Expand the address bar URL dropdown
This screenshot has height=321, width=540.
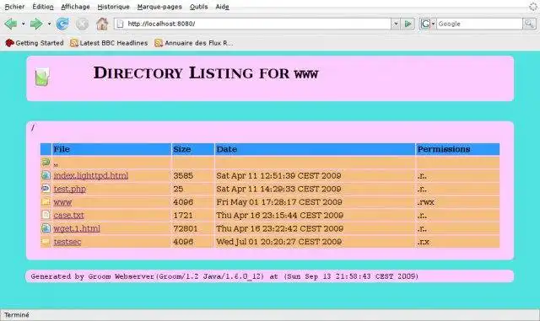tap(396, 24)
